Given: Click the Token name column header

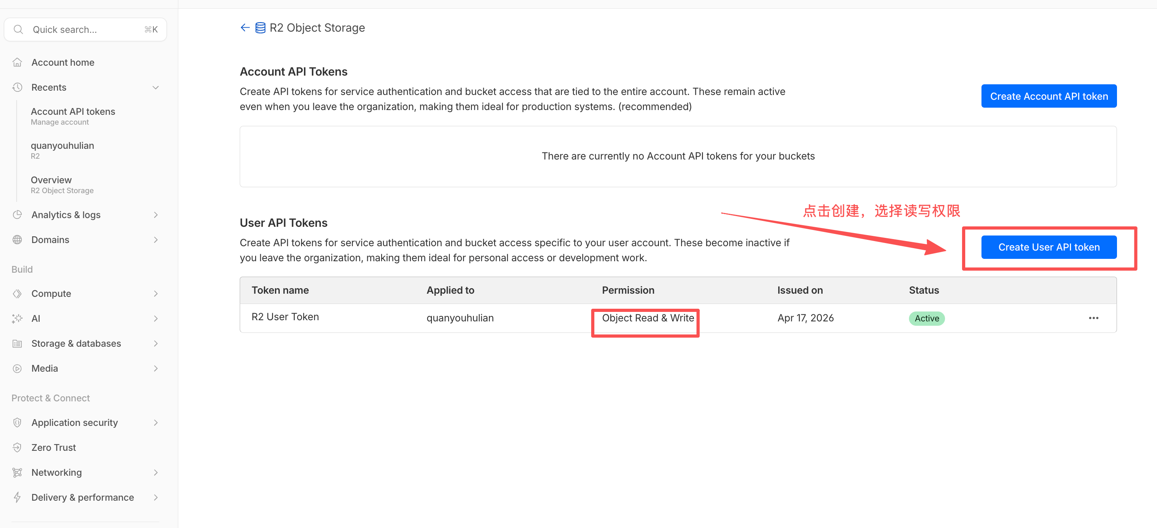Looking at the screenshot, I should coord(280,290).
